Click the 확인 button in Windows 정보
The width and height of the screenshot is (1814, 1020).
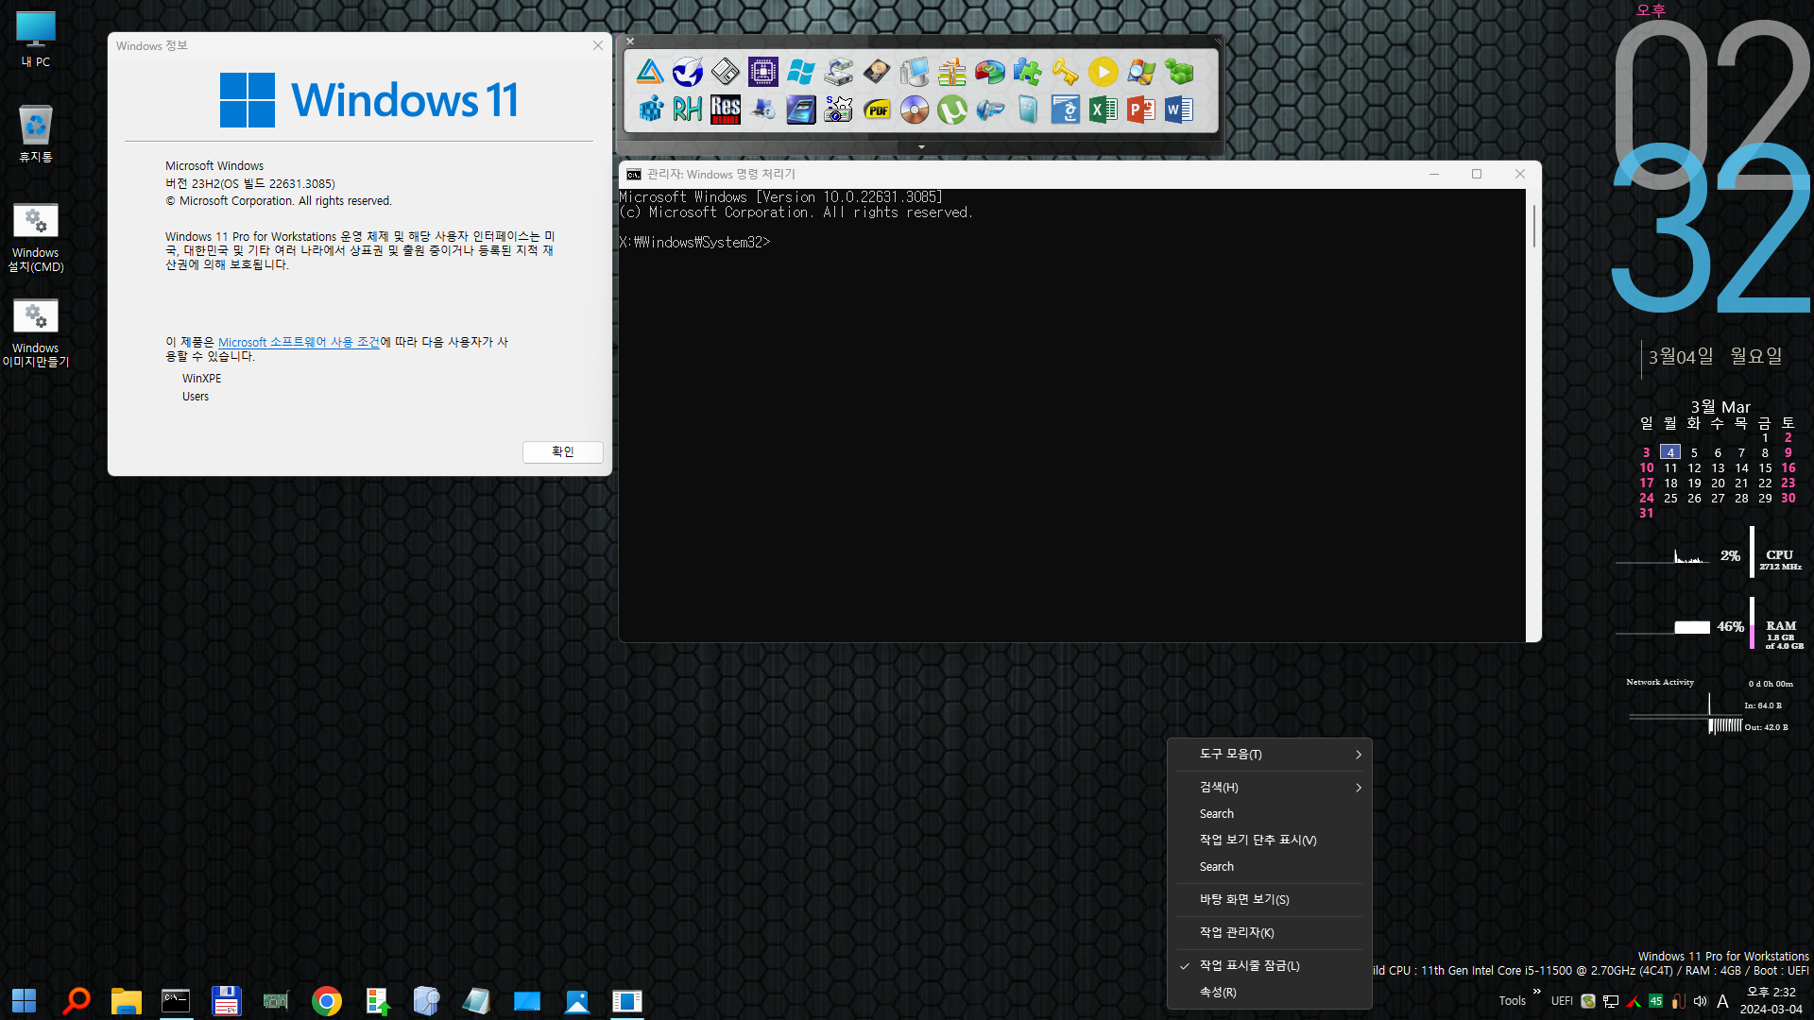point(562,452)
